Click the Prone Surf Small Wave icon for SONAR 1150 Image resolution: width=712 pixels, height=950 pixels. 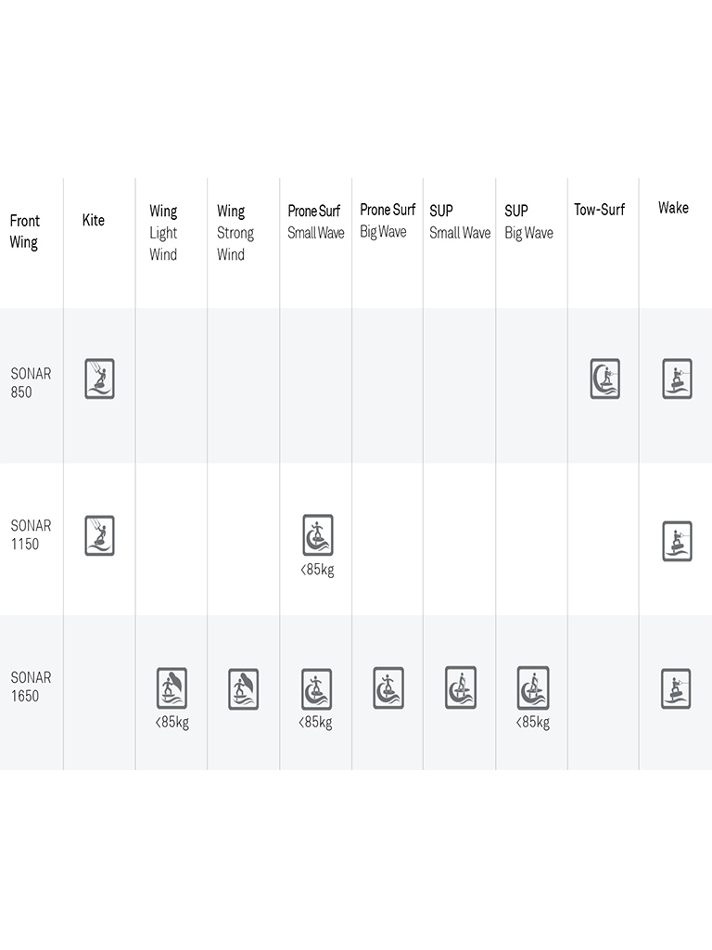coord(317,535)
